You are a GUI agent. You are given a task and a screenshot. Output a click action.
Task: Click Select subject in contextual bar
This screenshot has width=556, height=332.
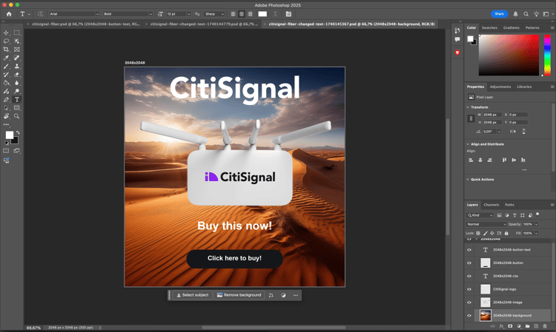[193, 295]
